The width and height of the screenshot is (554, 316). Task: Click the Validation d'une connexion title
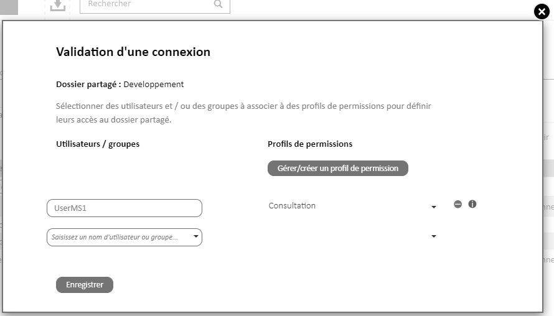click(x=133, y=52)
